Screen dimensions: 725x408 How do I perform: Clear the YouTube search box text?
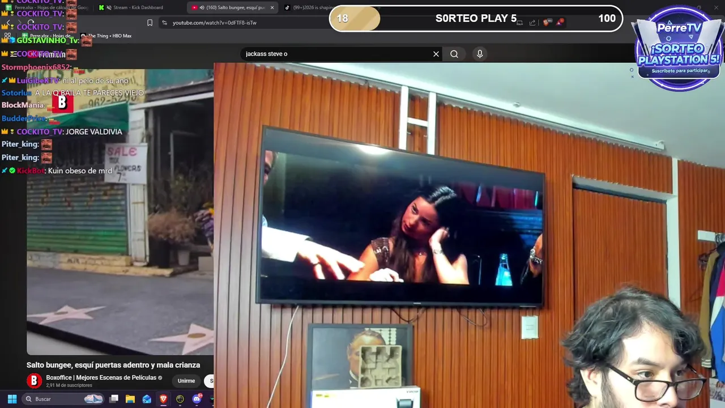(x=436, y=54)
